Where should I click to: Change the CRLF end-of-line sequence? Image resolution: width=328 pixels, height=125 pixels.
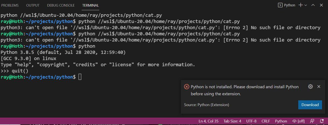pyautogui.click(x=266, y=121)
